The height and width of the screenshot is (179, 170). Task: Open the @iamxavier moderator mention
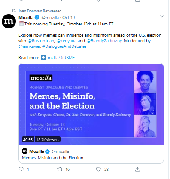click(x=30, y=46)
